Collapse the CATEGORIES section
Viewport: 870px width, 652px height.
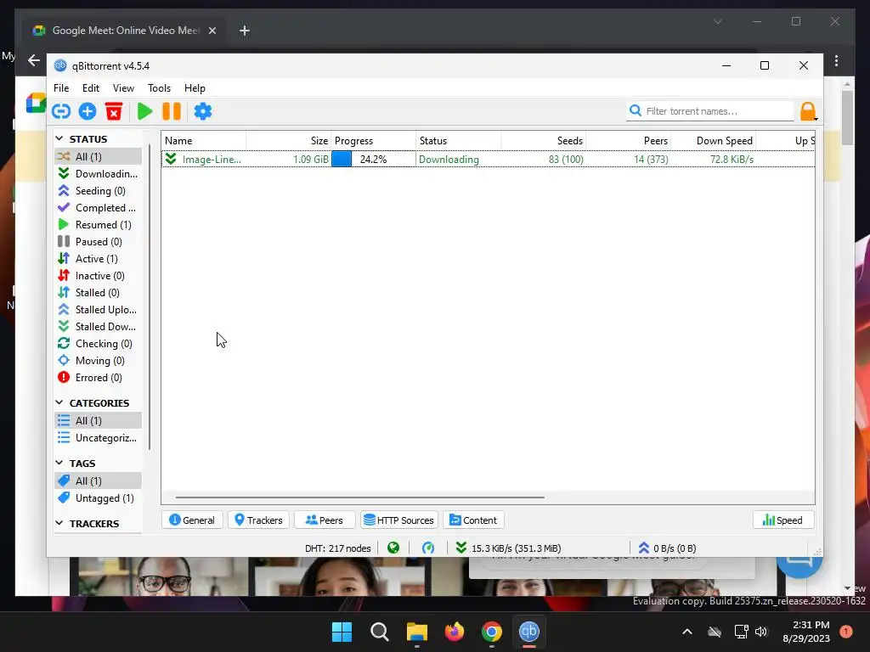coord(59,402)
